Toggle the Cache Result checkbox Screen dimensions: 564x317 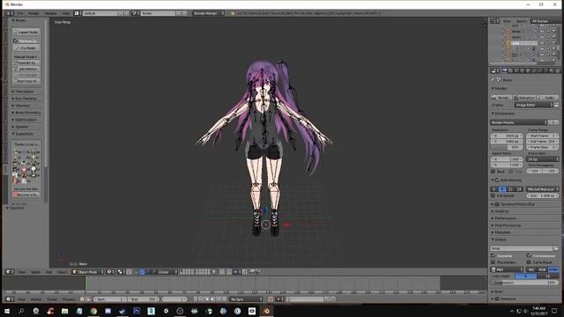click(x=529, y=262)
